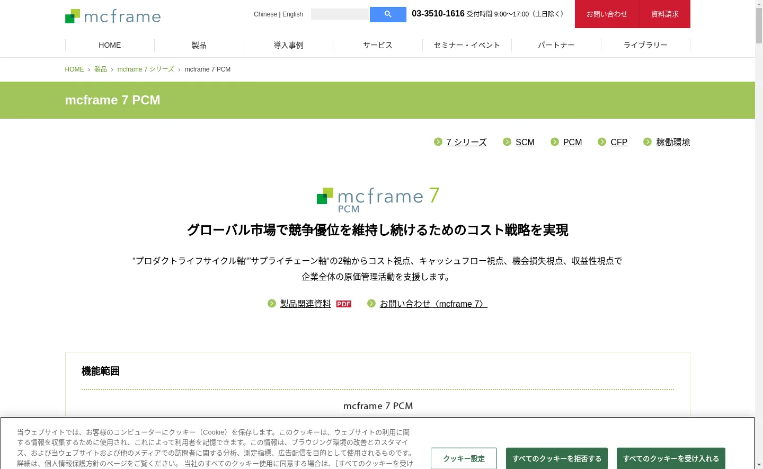Screen dimensions: 763x469
Task: Open the パートナー menu item
Action: [x=556, y=45]
